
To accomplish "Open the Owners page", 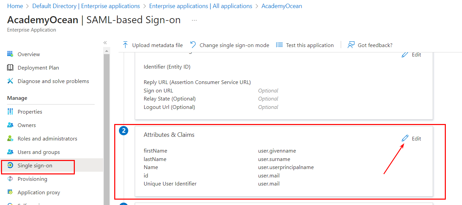I will 27,125.
